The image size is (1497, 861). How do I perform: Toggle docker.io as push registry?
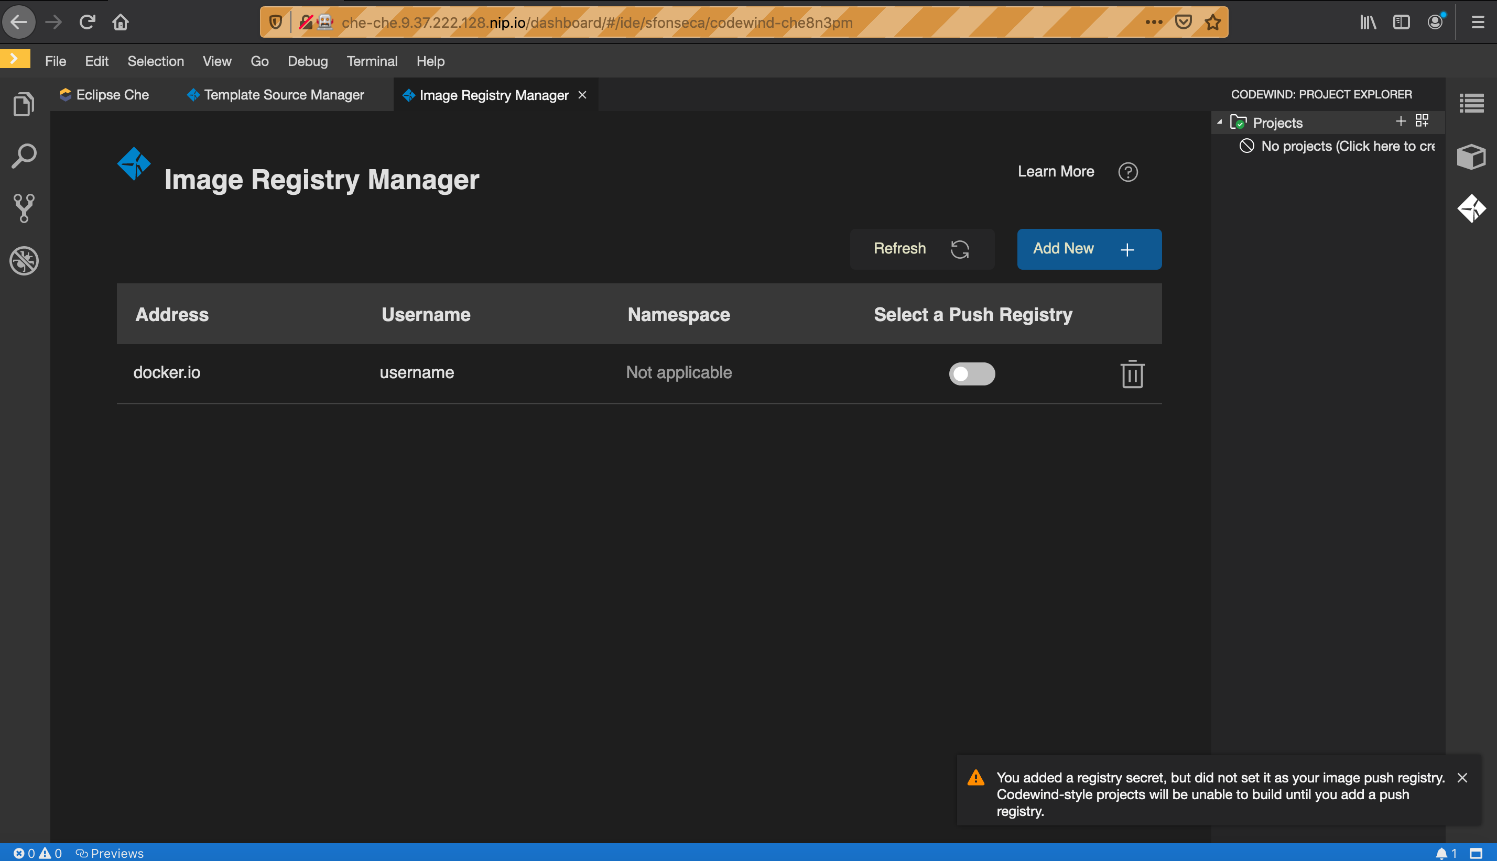coord(972,374)
